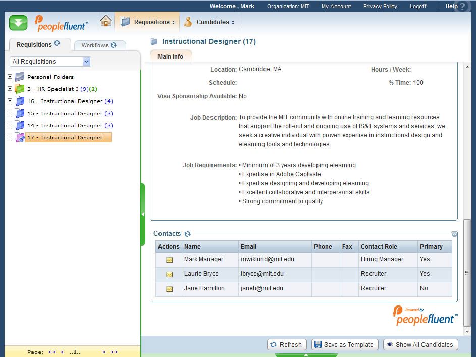
Task: Refresh the Contacts section icon
Action: pyautogui.click(x=188, y=234)
